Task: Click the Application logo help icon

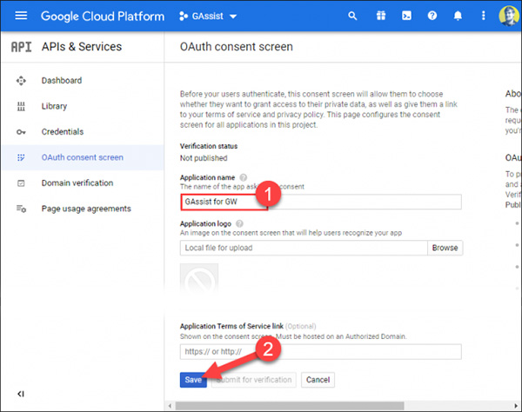Action: pos(238,223)
